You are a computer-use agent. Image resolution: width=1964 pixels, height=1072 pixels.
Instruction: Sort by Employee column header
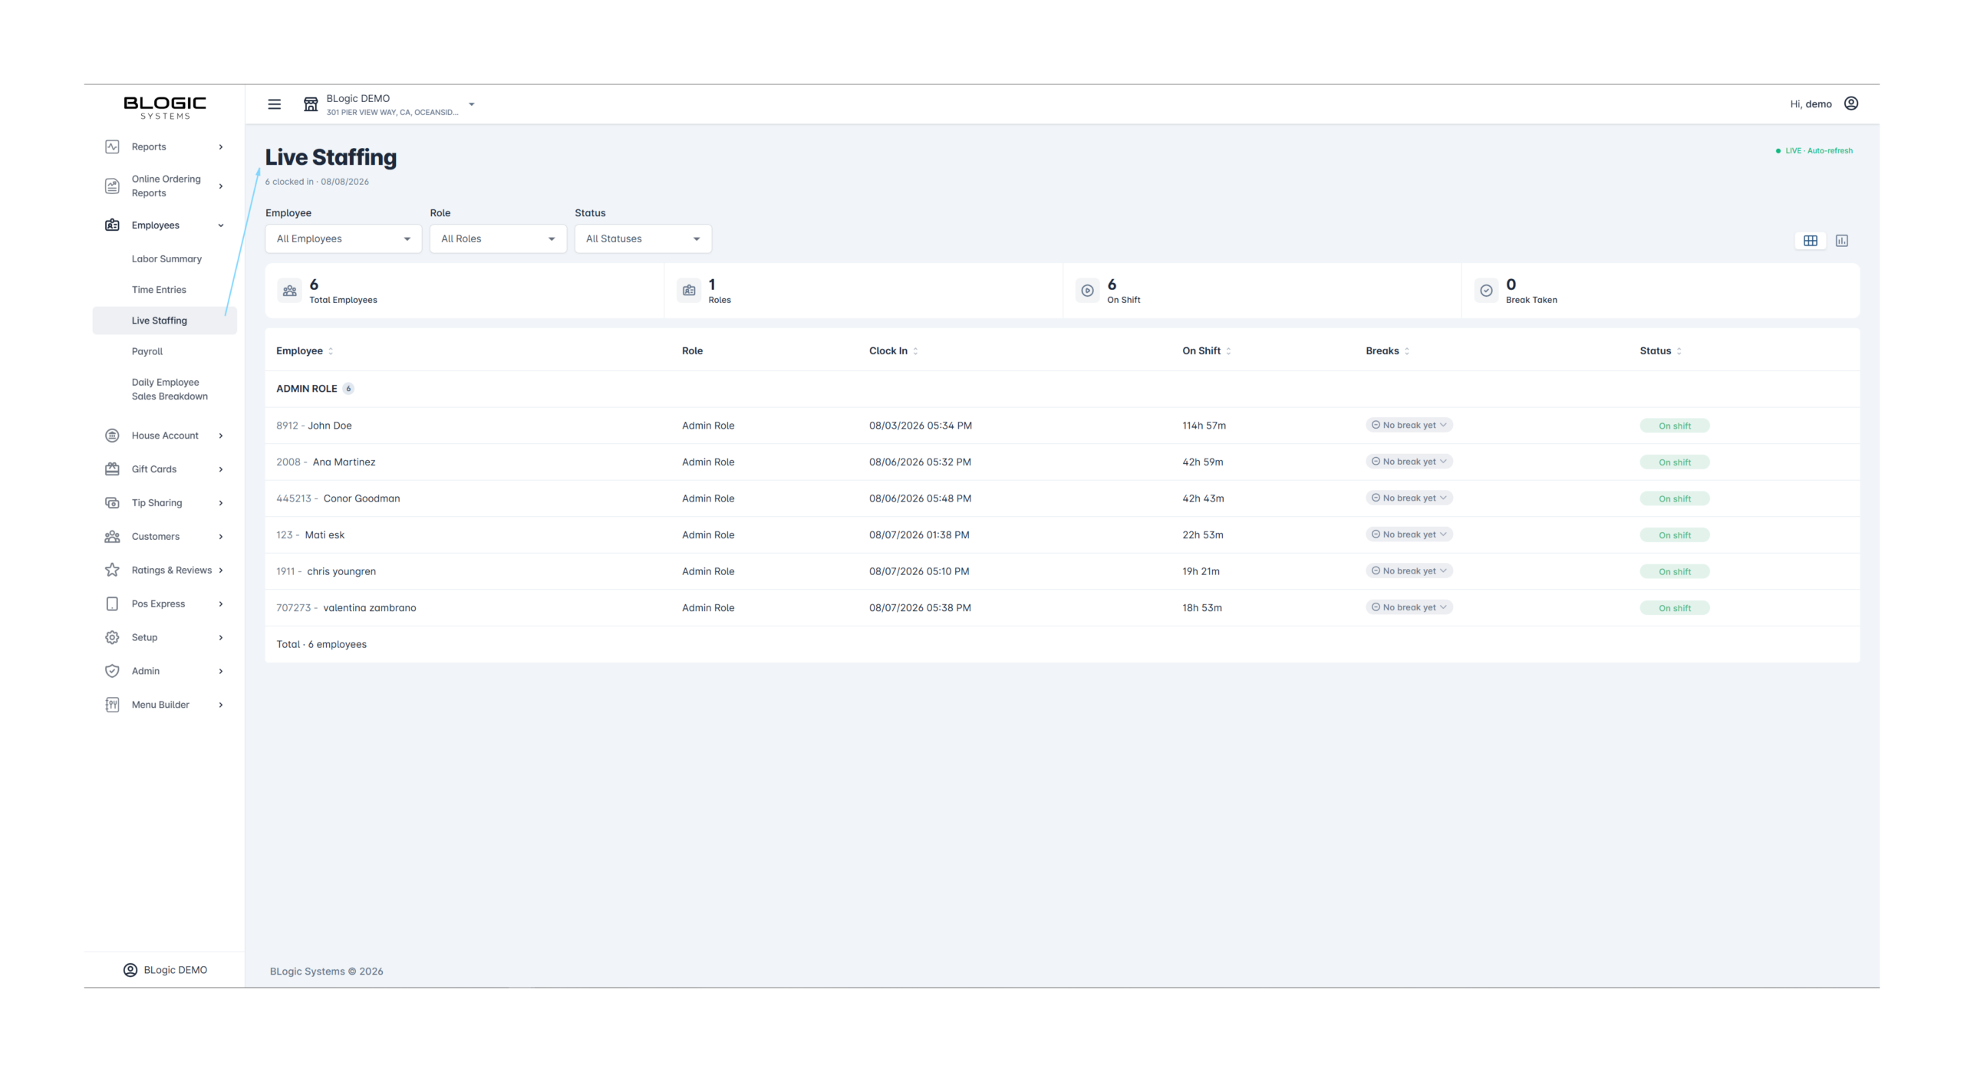tap(305, 350)
